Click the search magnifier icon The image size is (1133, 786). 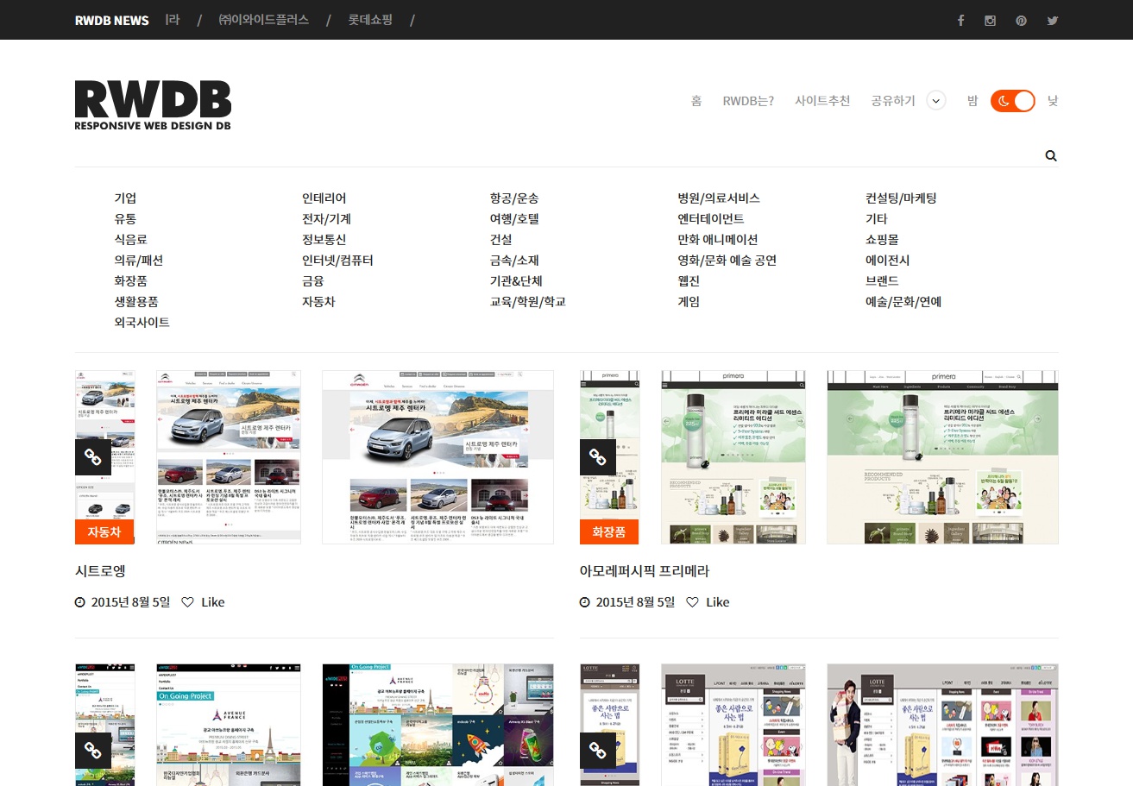1050,156
